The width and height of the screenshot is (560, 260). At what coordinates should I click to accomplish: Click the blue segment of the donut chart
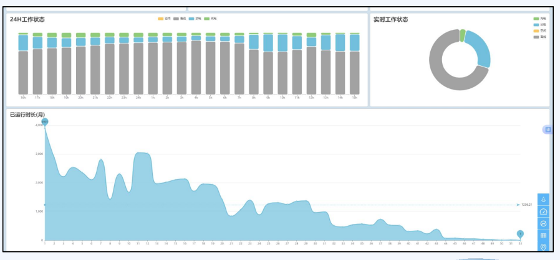tap(479, 49)
